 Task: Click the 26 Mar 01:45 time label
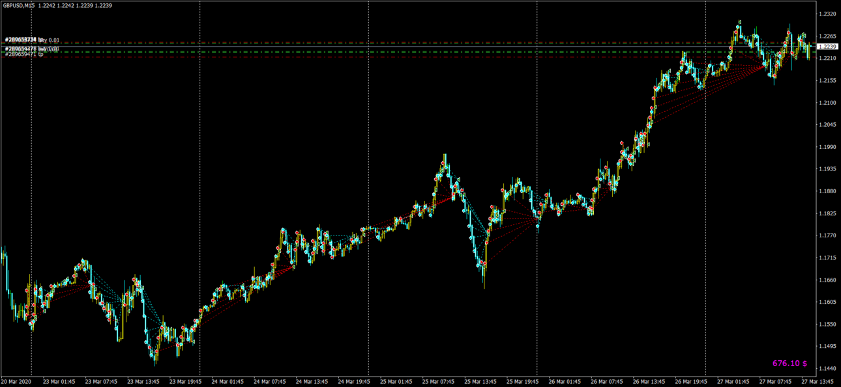(x=565, y=382)
